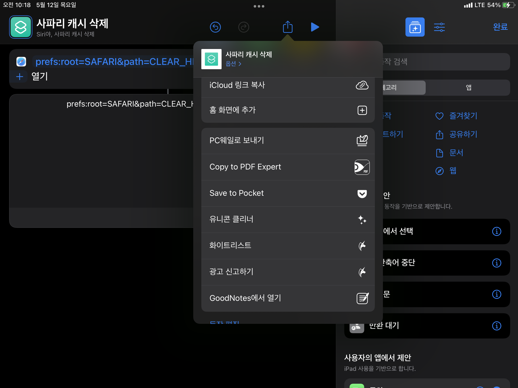
Task: Tap the 화이트리스트 unicorn icon
Action: pos(362,246)
